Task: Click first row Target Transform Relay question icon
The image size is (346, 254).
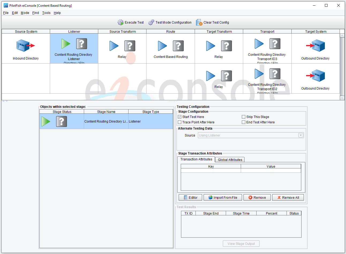Action: (x=227, y=46)
